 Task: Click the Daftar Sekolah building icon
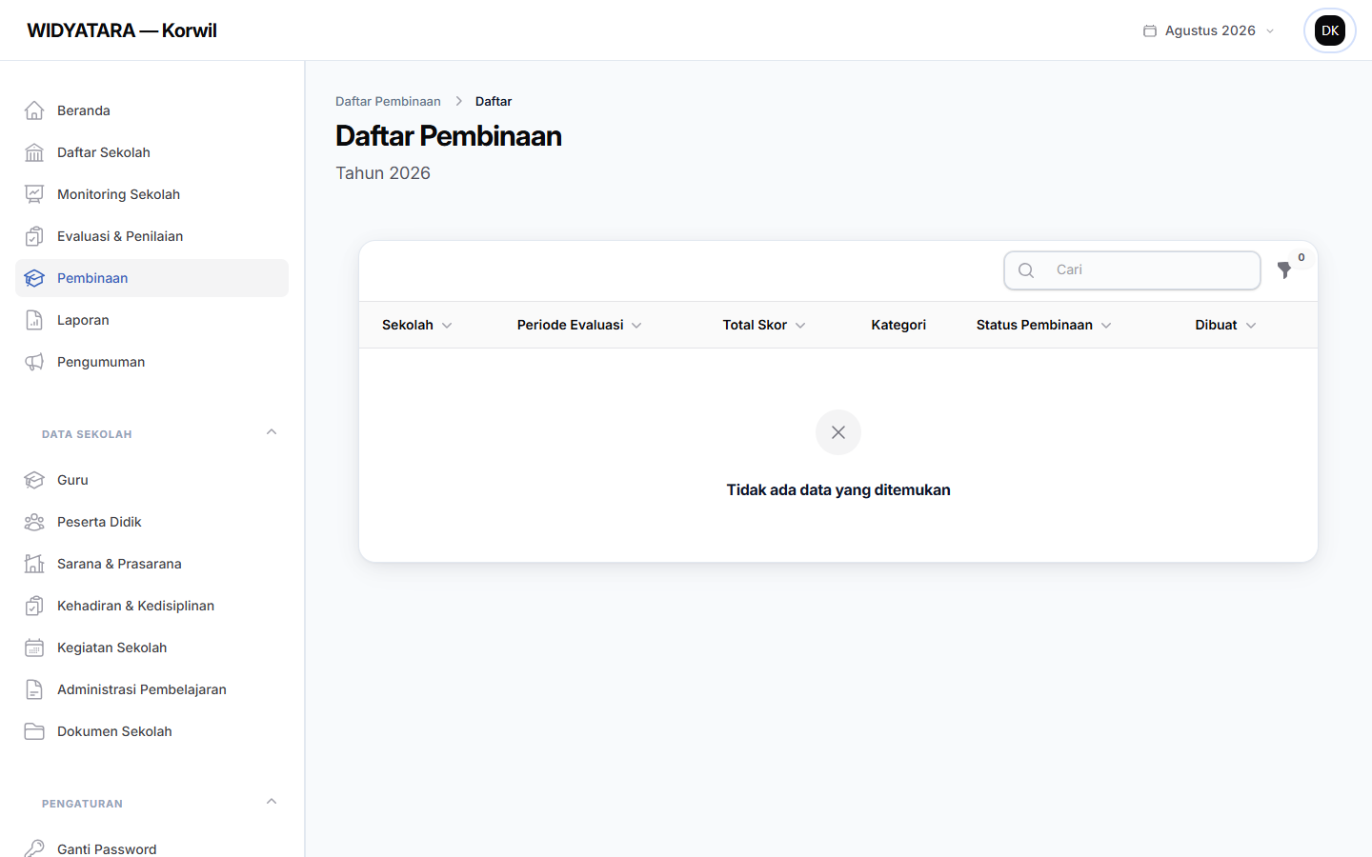[34, 152]
